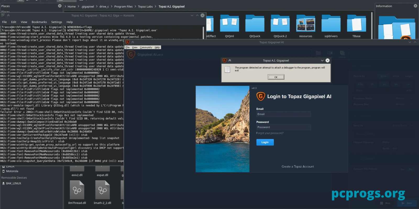Screen dimensions: 419x209
Task: Click Home in the breadcrumb path
Action: point(71,7)
